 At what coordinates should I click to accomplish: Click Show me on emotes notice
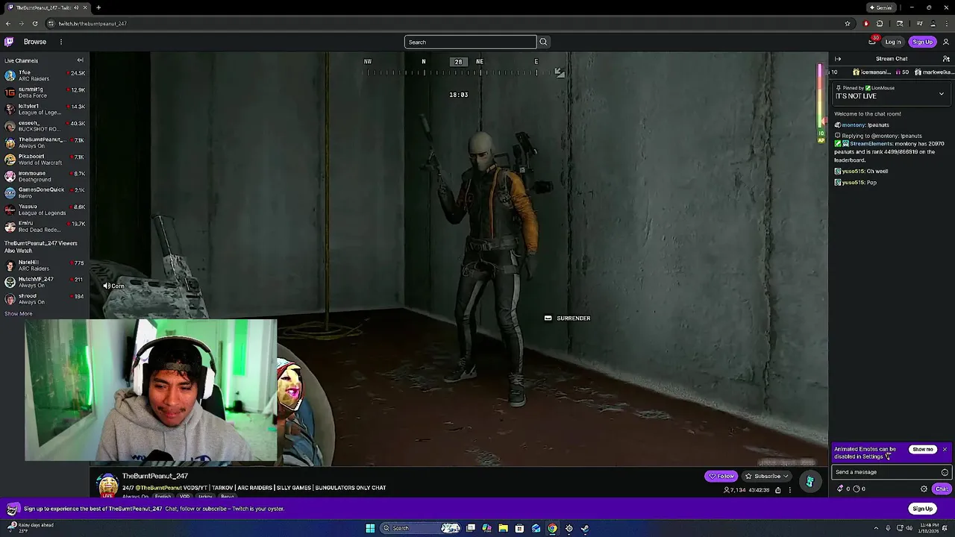pyautogui.click(x=923, y=449)
